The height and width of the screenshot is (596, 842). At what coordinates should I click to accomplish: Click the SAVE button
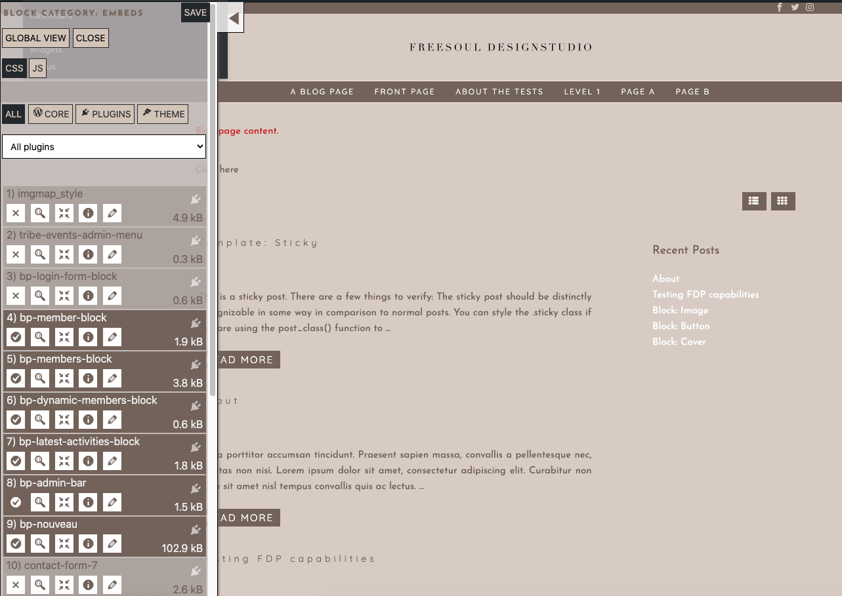196,12
